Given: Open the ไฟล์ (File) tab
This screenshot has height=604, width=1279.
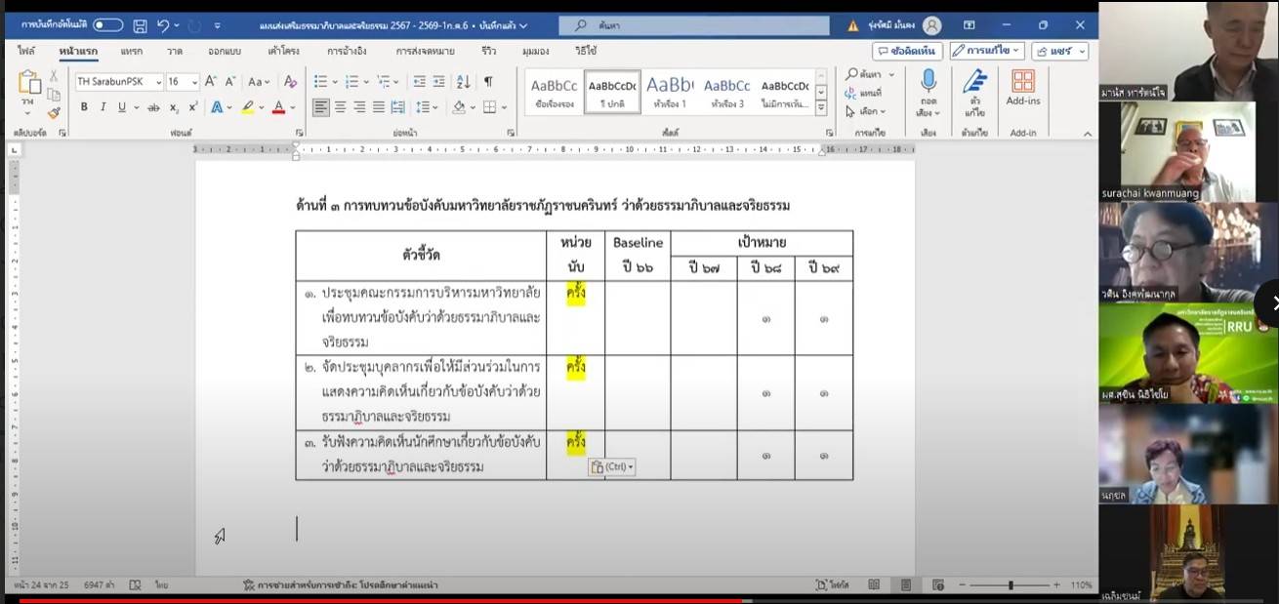Looking at the screenshot, I should (x=26, y=51).
